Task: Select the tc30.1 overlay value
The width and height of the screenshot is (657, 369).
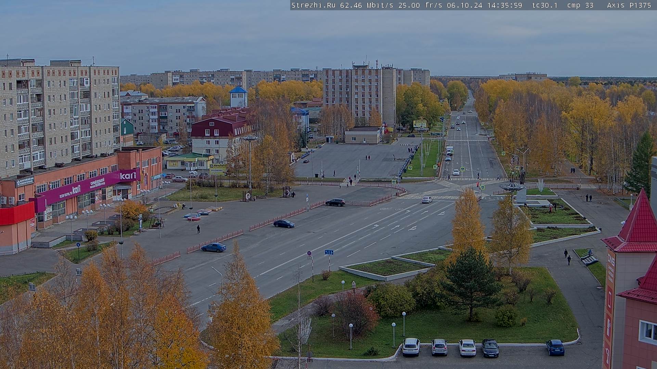Action: point(545,5)
